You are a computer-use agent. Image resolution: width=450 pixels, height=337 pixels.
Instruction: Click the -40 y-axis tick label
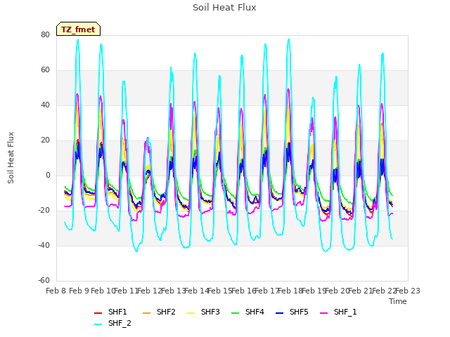[x=44, y=245]
